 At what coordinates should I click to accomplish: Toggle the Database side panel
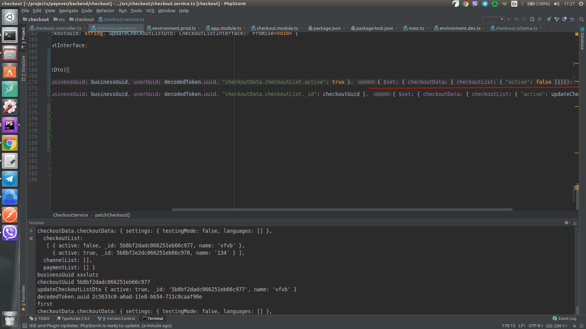pyautogui.click(x=582, y=39)
